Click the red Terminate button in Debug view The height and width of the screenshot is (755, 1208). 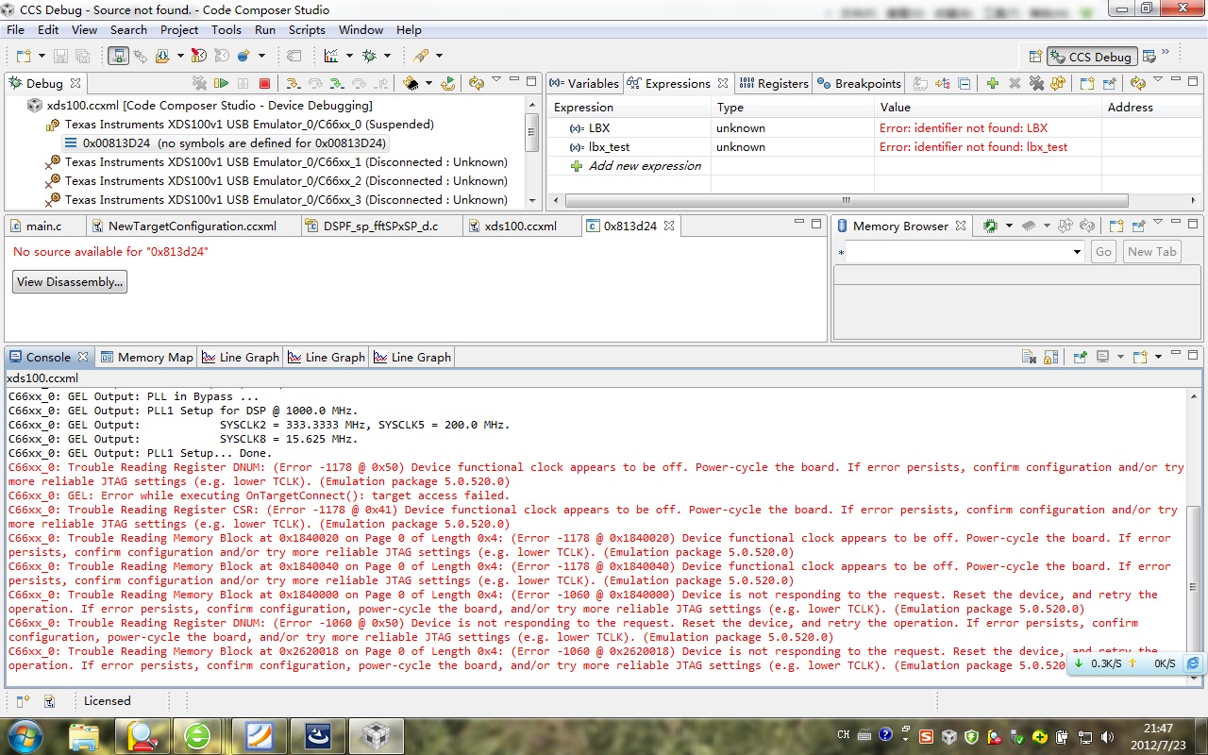tap(264, 83)
